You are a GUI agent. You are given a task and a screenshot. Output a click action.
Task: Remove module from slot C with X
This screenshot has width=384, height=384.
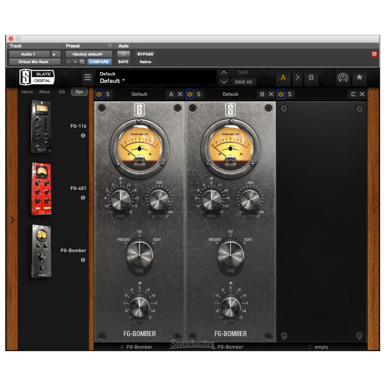[x=362, y=94]
